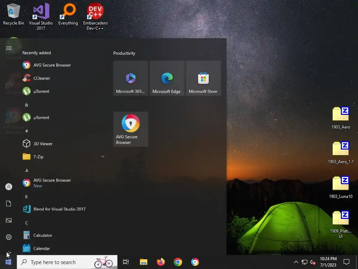The image size is (358, 269).
Task: Open AVG Secure Browser under Recently added
Action: pyautogui.click(x=64, y=65)
